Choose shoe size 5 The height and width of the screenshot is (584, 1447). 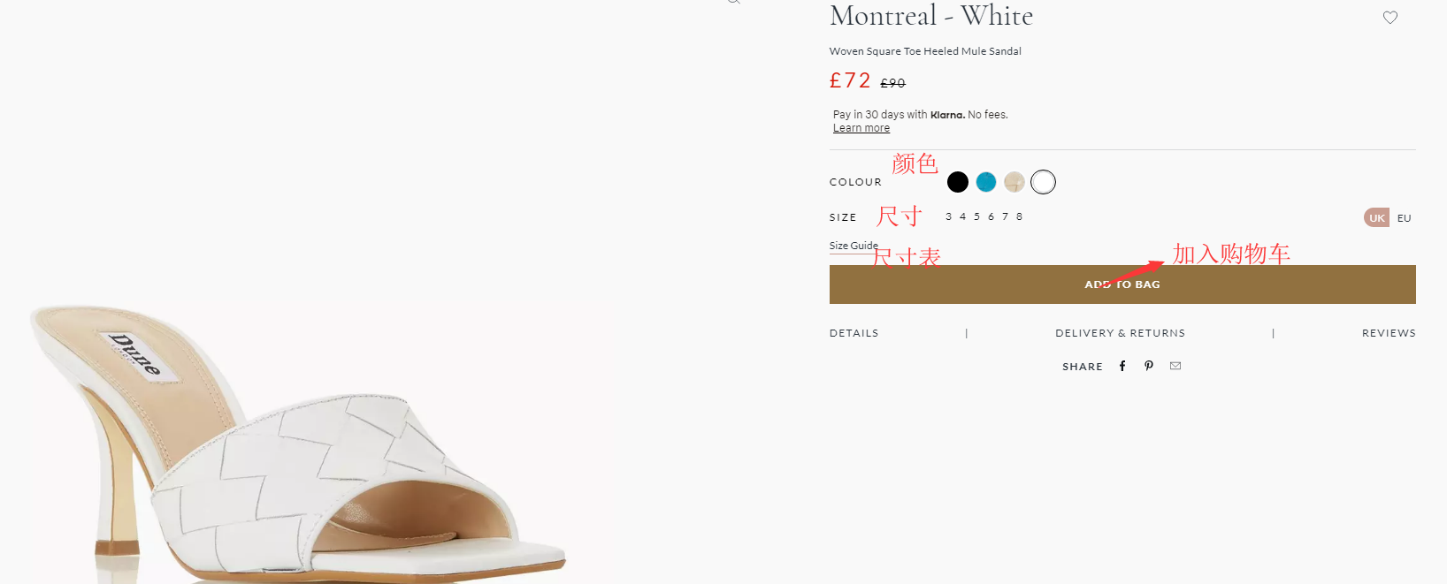click(977, 216)
